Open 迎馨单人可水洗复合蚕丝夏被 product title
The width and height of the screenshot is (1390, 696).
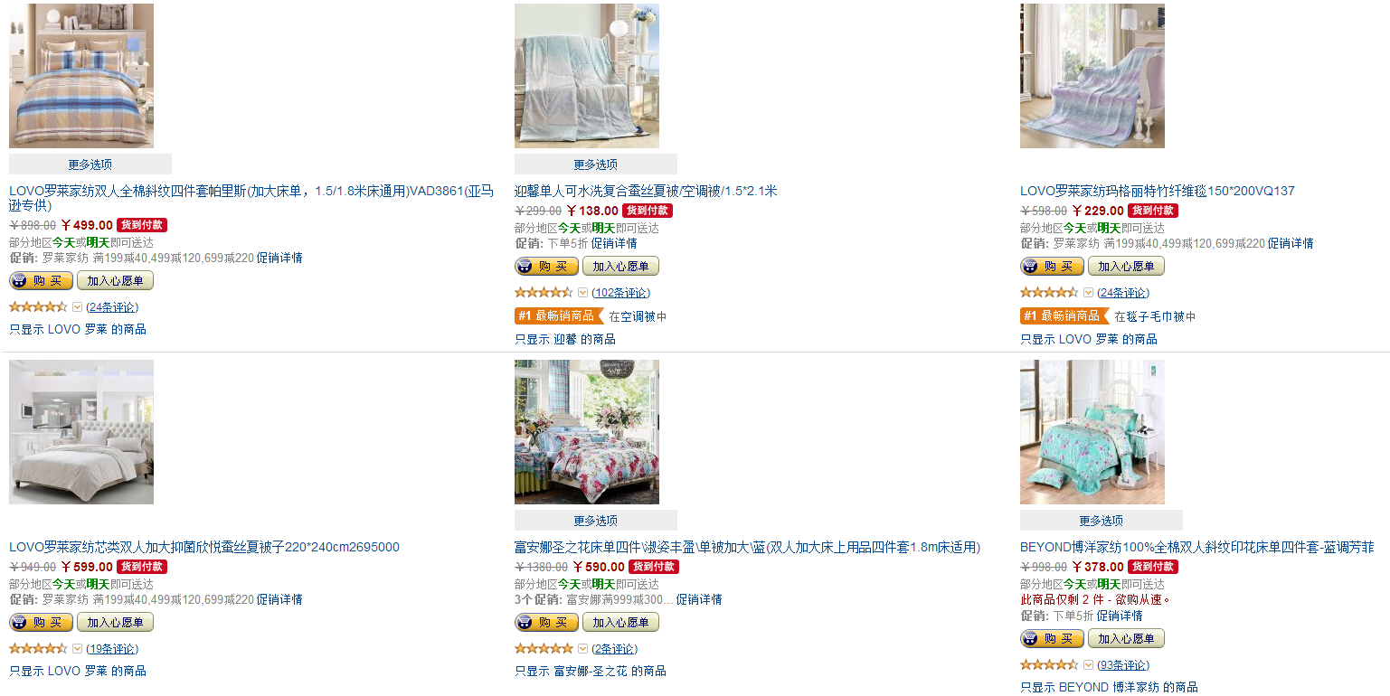tap(646, 191)
